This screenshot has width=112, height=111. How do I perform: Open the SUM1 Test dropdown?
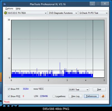[79, 90]
